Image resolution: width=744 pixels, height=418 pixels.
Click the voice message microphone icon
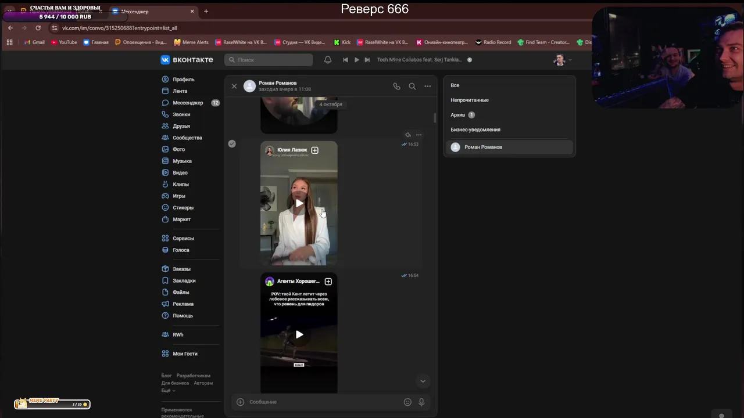(x=421, y=402)
